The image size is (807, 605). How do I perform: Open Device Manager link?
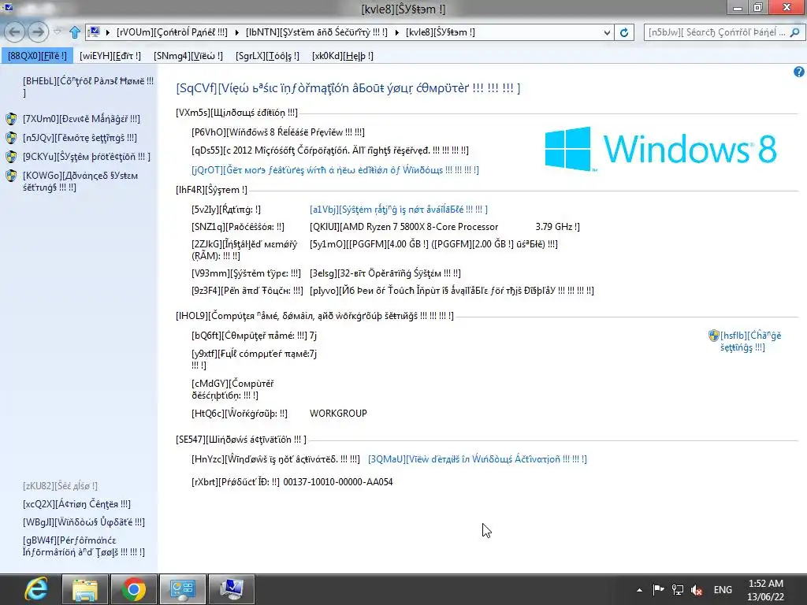[x=81, y=119]
